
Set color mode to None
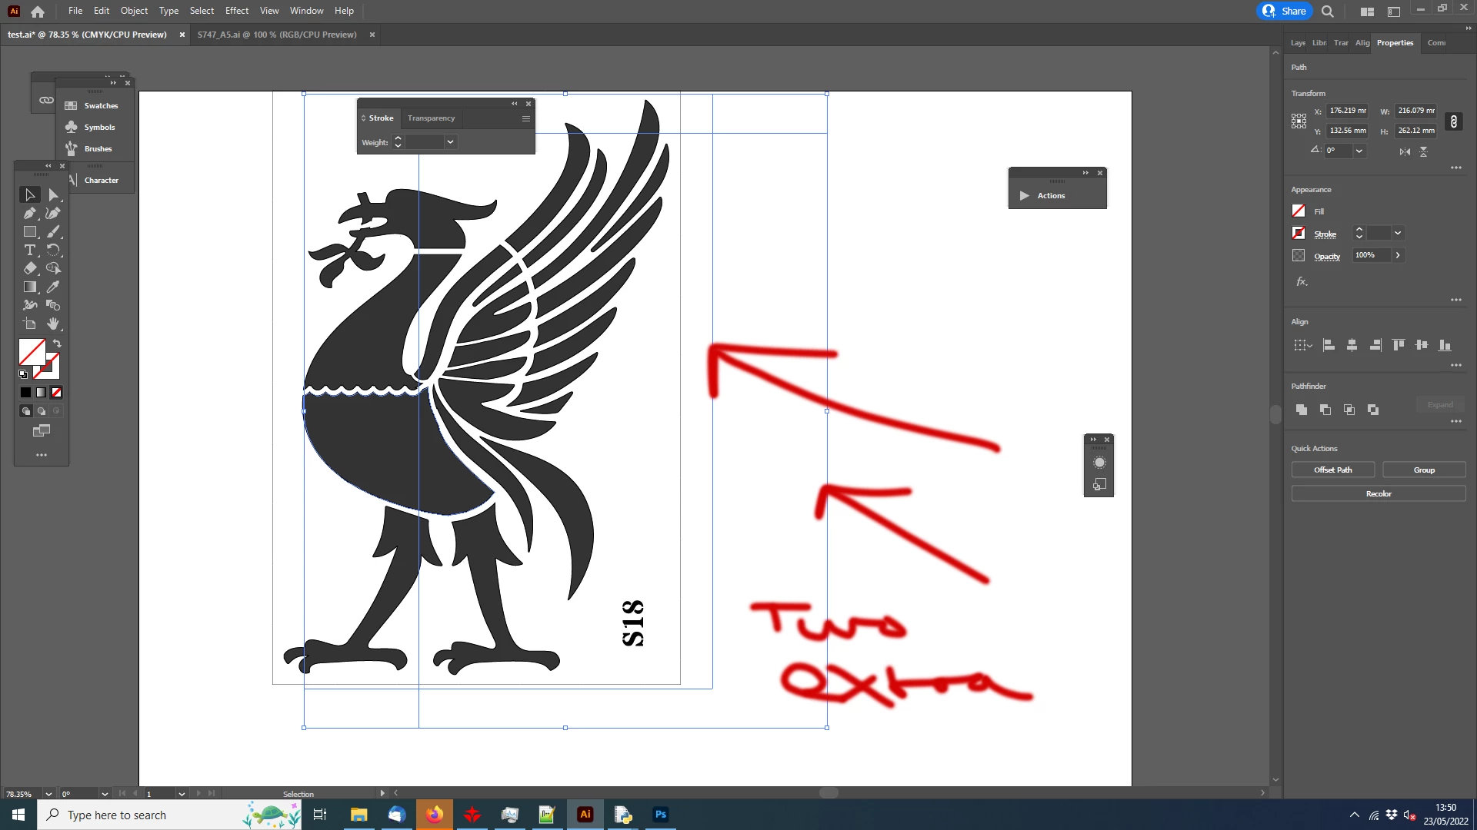(x=56, y=393)
